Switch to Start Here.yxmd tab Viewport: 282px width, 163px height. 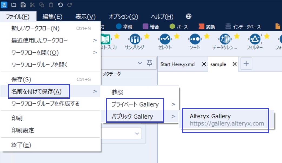pos(178,64)
